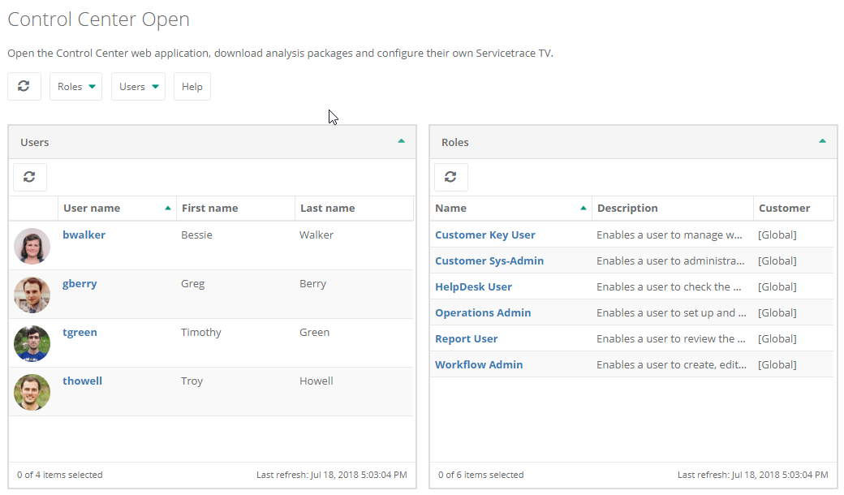Open the bwalker user link
Viewport: 844px width, 495px height.
(x=84, y=235)
